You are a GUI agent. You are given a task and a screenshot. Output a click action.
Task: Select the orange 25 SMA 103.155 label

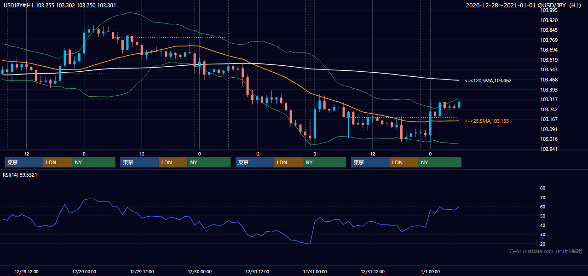click(487, 121)
